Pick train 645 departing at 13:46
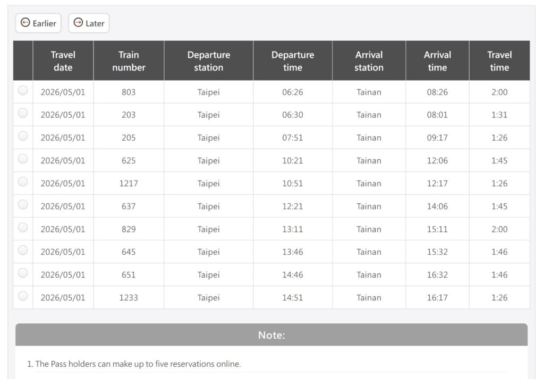Viewport: 544px width, 379px height. (x=23, y=250)
